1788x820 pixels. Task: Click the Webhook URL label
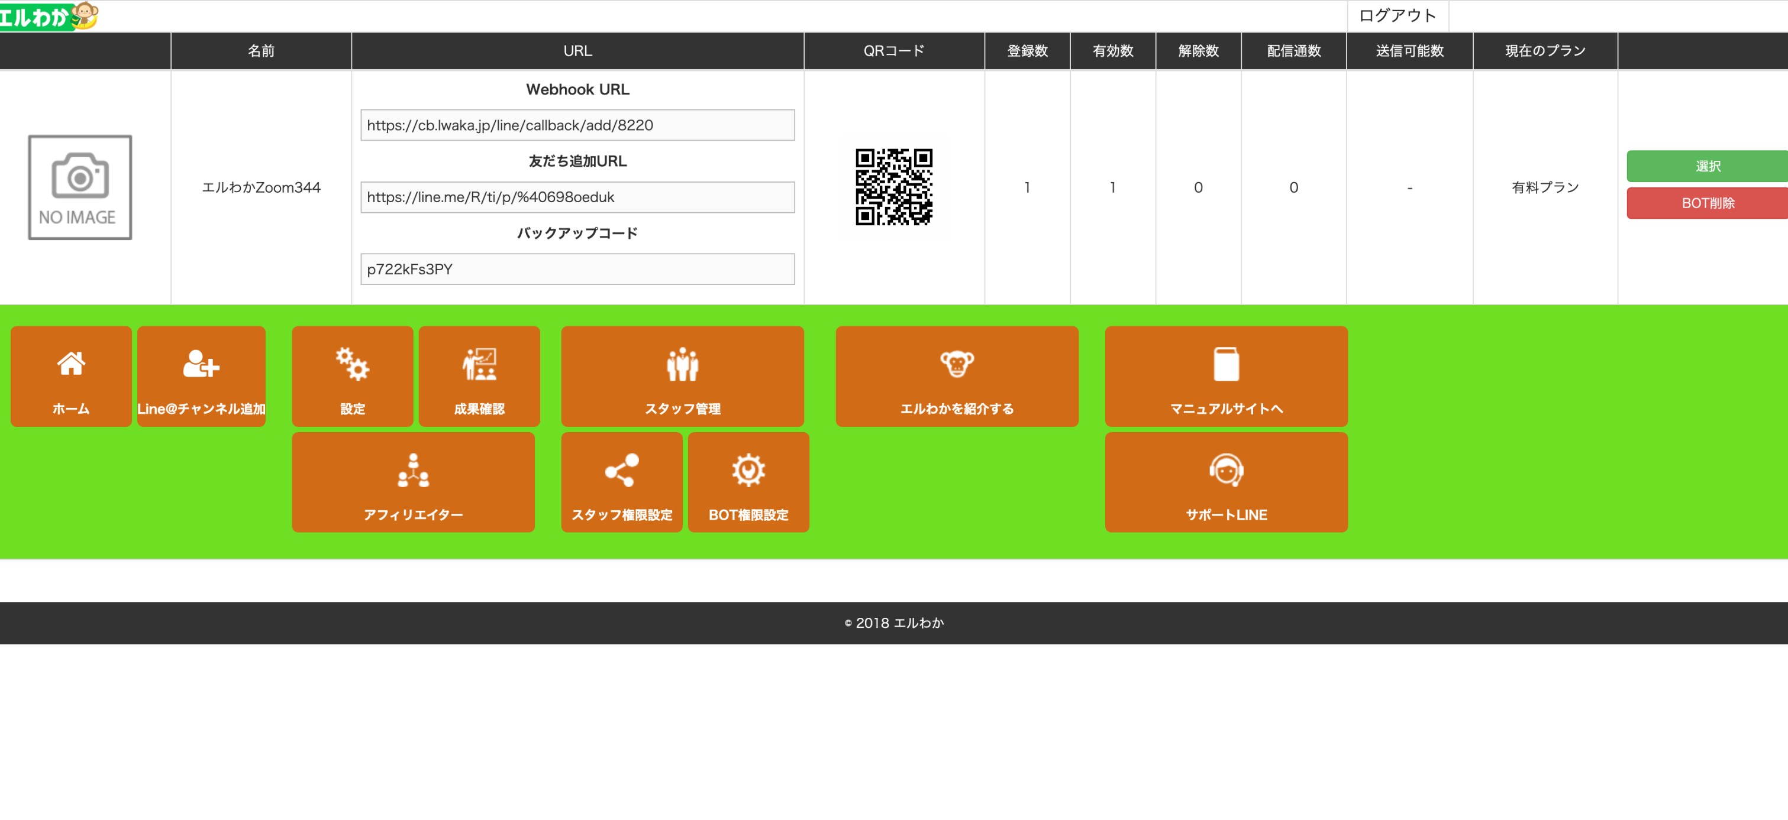(577, 89)
